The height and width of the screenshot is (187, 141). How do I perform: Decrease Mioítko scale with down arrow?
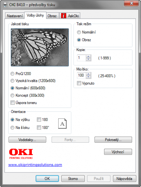(x=89, y=77)
